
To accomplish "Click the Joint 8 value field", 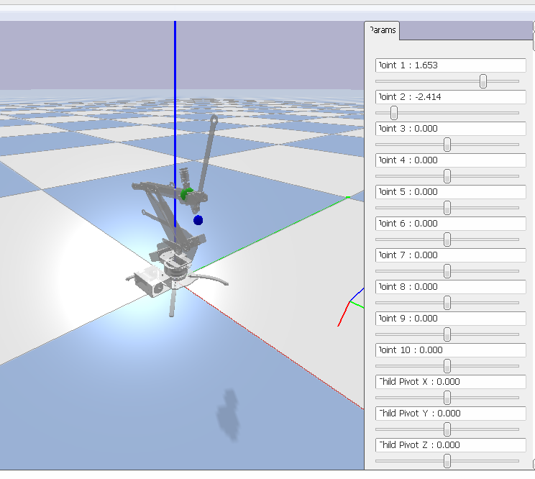I will 450,287.
